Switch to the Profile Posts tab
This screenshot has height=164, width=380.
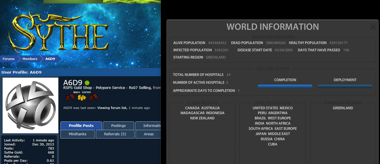(81, 125)
